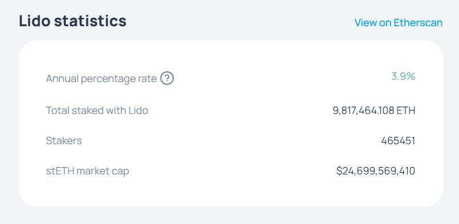Click the word stETH in the last row
The image size is (459, 224).
(x=60, y=171)
